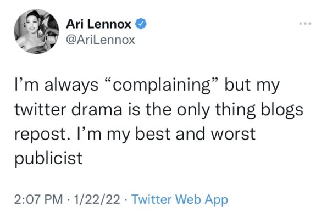This screenshot has height=212, width=327.
Task: Click the 2:07 PM timestamp
Action: tap(38, 199)
